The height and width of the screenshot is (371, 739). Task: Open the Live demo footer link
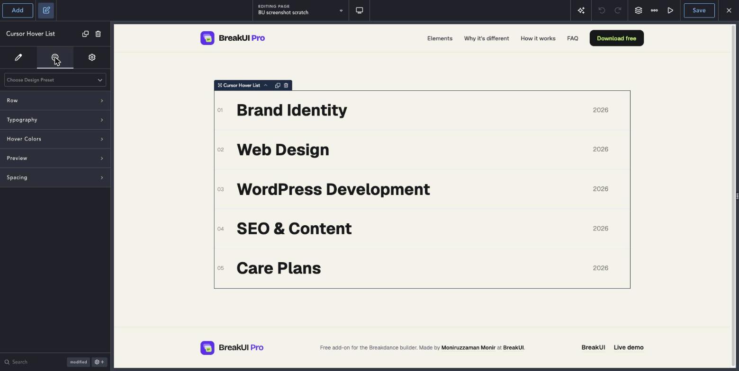click(629, 348)
